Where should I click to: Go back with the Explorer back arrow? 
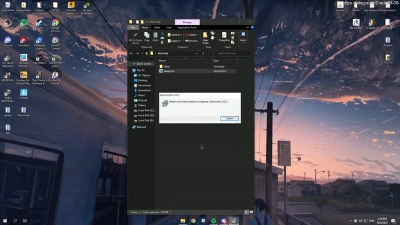(x=131, y=53)
